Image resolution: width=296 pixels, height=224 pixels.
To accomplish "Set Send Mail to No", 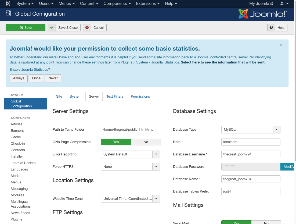I will coord(266,222).
